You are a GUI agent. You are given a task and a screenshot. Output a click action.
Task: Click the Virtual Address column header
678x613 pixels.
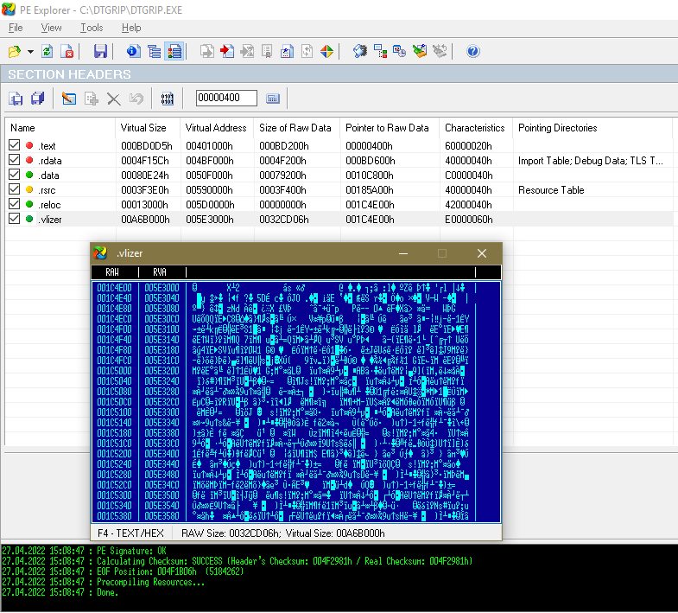pos(215,128)
